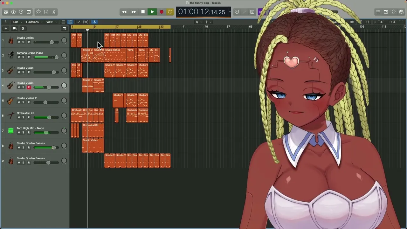Image resolution: width=407 pixels, height=229 pixels.
Task: Open Editors with the scissors icon
Action: [x=54, y=12]
